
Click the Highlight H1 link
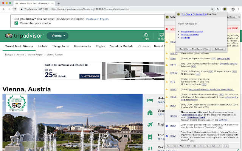(223, 59)
